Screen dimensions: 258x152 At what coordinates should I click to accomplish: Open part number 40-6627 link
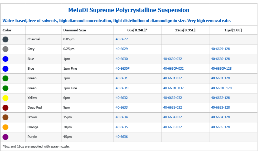[x=121, y=39]
